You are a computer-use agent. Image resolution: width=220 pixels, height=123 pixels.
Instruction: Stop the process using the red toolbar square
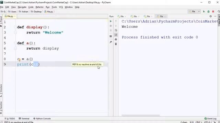(x=213, y=12)
